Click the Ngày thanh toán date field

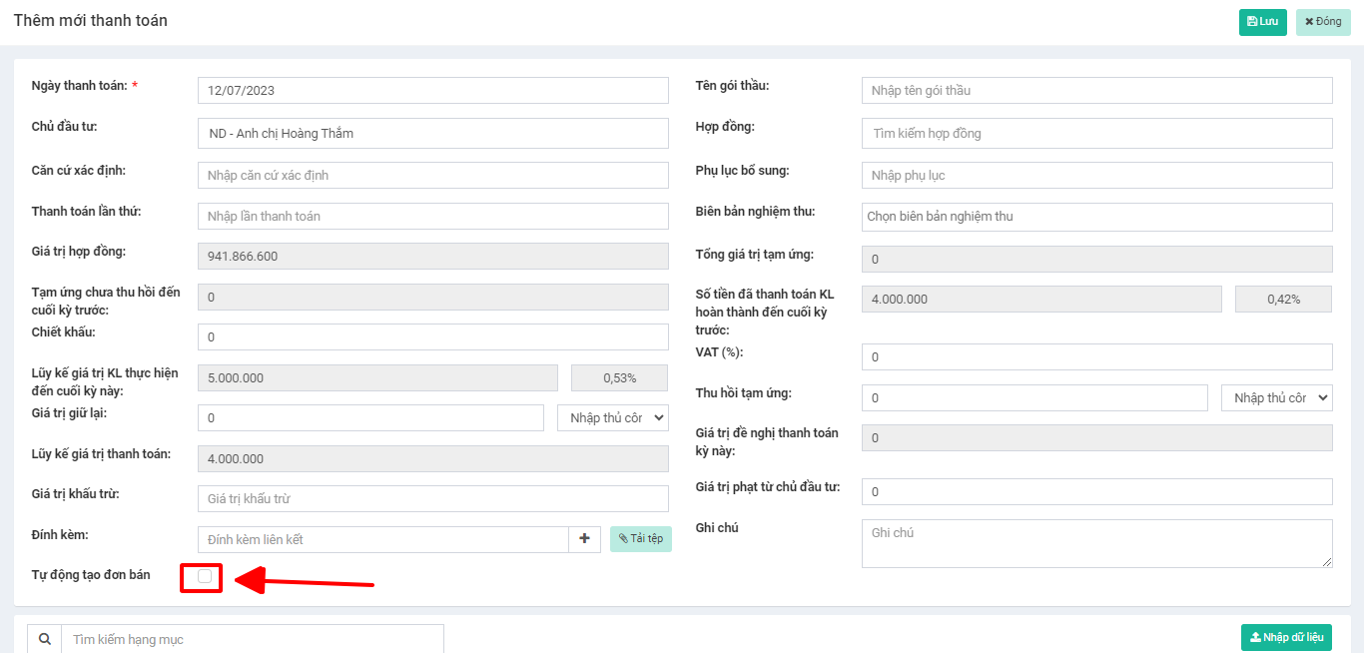click(432, 90)
